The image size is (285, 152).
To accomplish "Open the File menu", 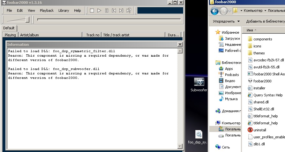I will coord(9,10).
